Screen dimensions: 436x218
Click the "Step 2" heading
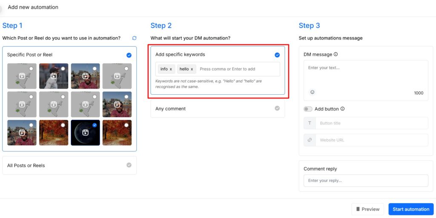point(161,25)
